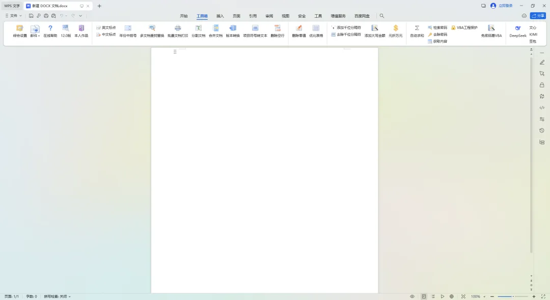Switch to the 审阅 tab
Image resolution: width=550 pixels, height=300 pixels.
[x=269, y=16]
